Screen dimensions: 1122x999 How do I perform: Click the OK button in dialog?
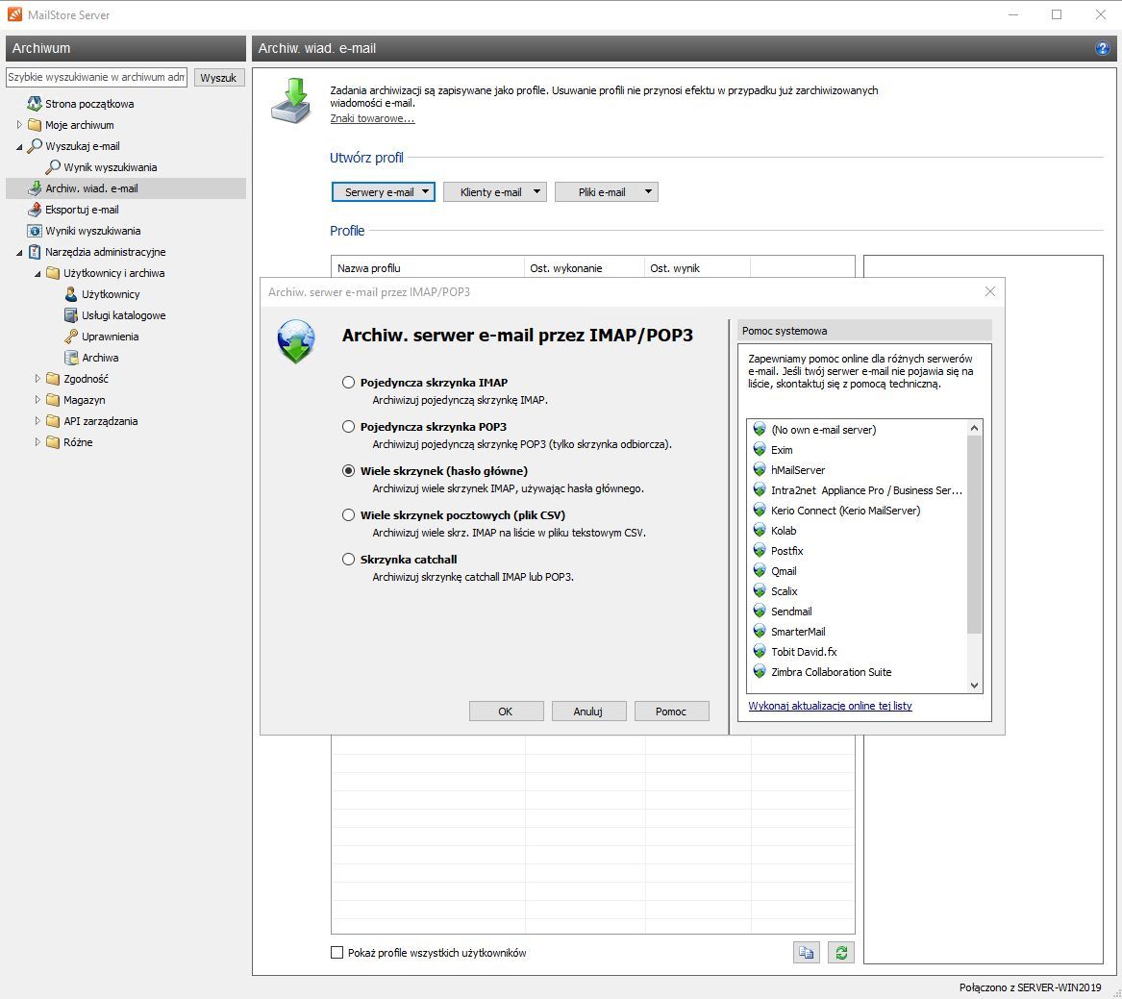506,712
